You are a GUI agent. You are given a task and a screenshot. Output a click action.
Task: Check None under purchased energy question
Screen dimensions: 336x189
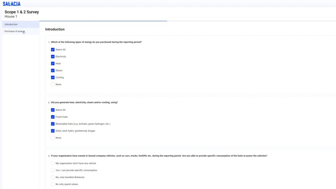click(53, 84)
